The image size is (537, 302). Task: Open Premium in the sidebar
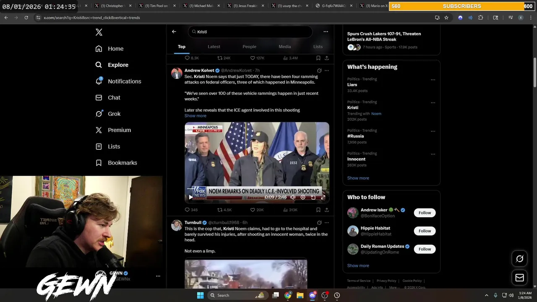pyautogui.click(x=113, y=130)
